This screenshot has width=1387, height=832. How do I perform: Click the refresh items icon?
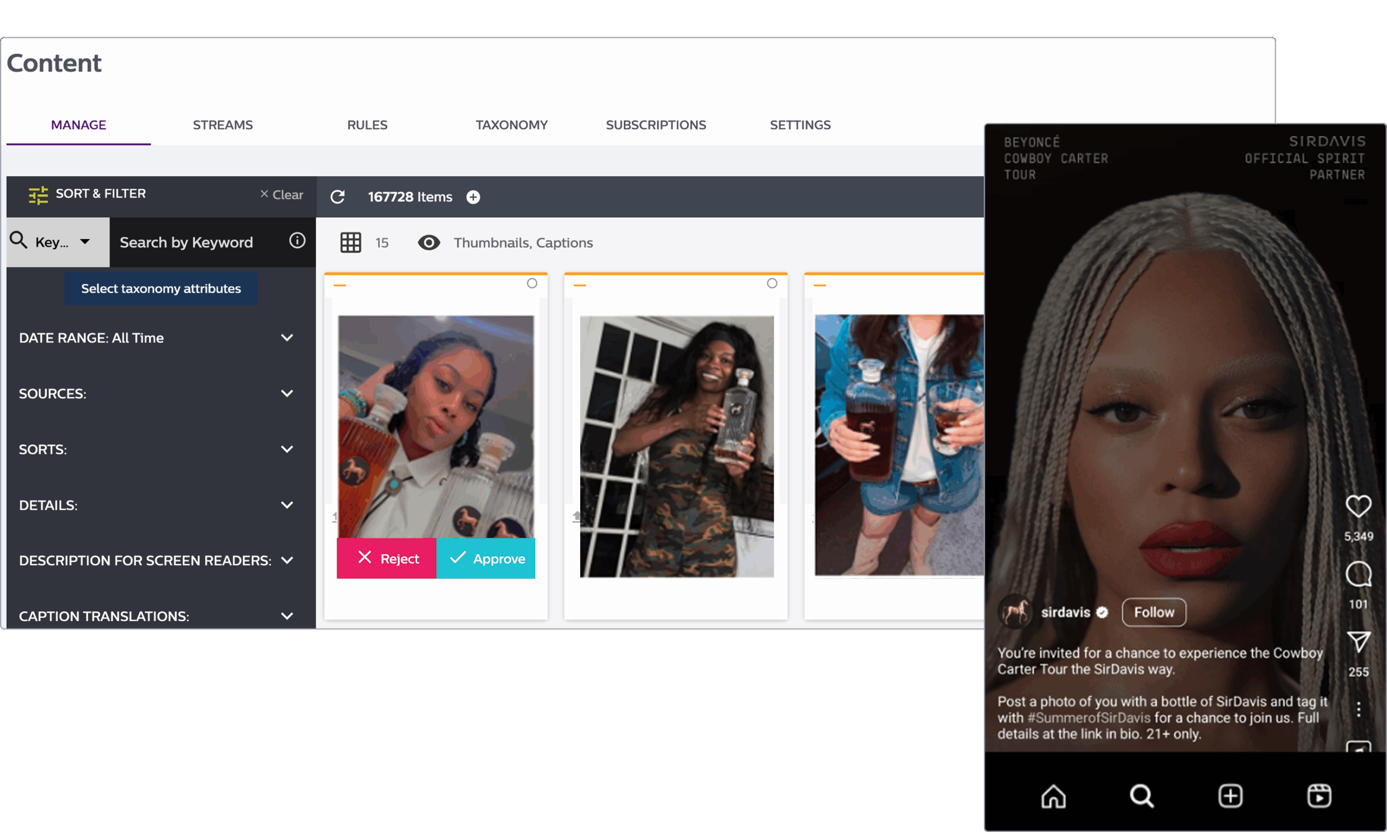[x=338, y=197]
